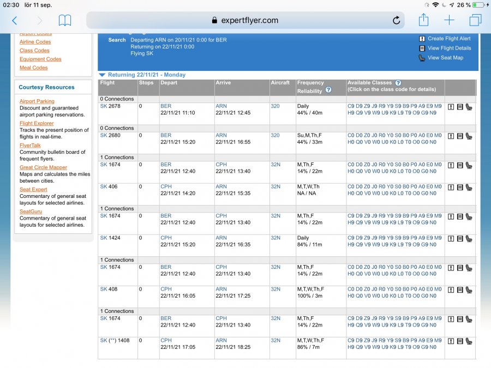Collapse the Returning 22/11/21 - Monday section
491x368 pixels.
[101, 75]
